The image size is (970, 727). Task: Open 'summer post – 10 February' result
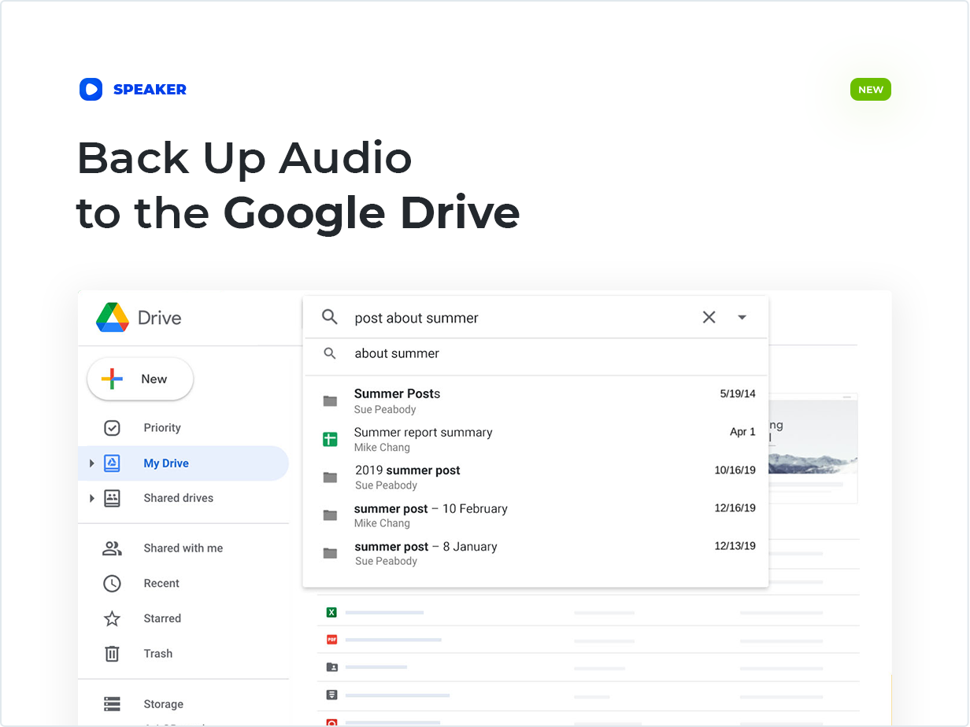(x=535, y=515)
